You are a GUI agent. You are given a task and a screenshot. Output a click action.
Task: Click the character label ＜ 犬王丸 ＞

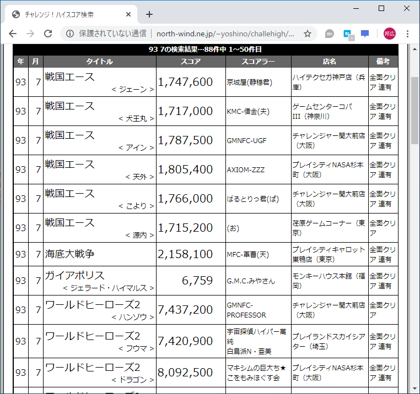(136, 118)
